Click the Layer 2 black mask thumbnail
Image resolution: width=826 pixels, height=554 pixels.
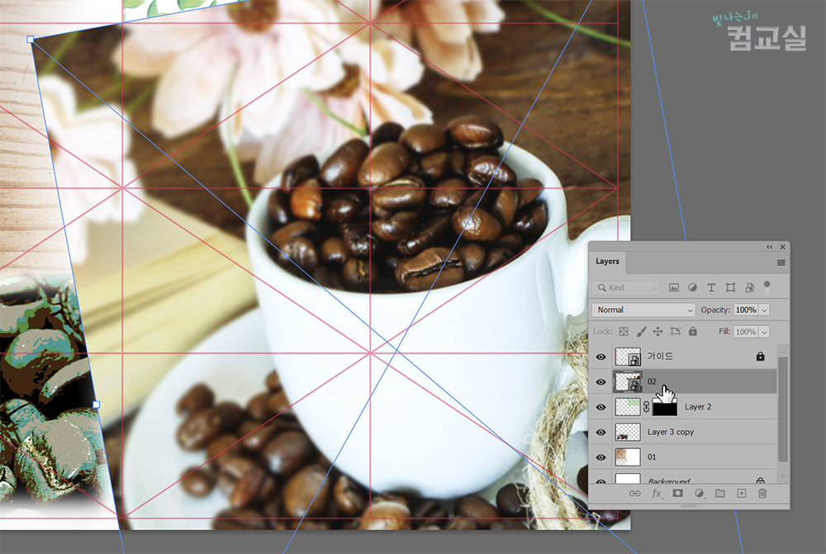[665, 407]
